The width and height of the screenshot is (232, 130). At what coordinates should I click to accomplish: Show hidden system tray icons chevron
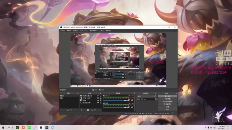click(205, 128)
